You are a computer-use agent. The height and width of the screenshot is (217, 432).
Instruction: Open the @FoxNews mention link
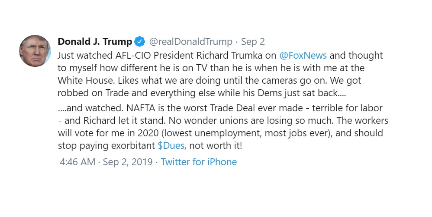point(303,56)
